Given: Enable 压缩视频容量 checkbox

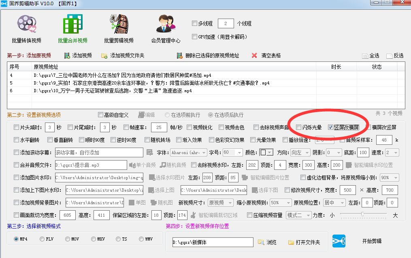Looking at the screenshot, I should (249, 215).
